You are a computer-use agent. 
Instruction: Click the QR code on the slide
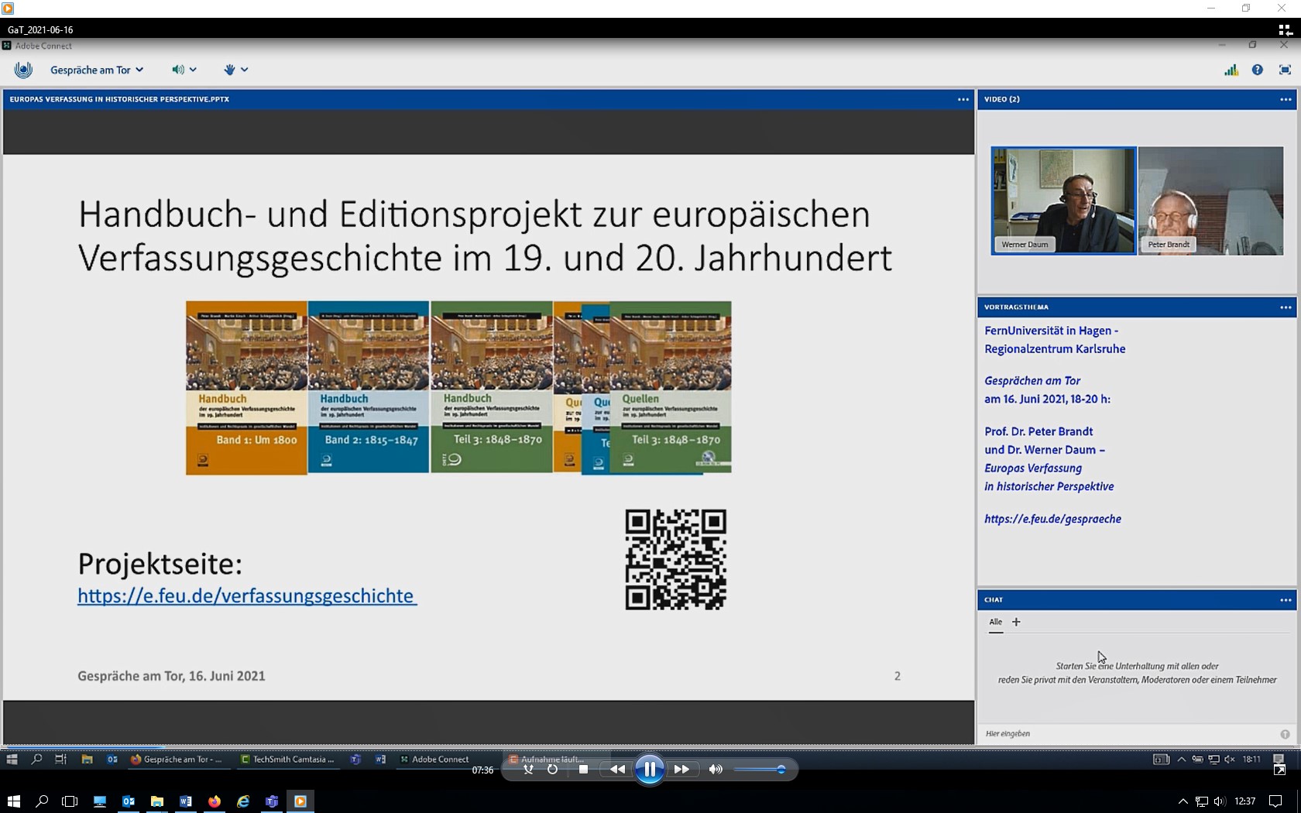675,559
